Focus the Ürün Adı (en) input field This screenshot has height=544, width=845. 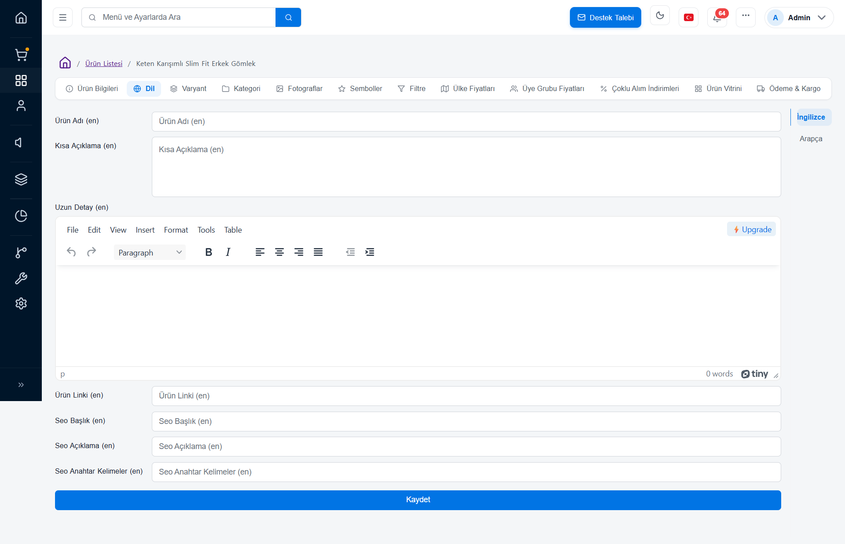(467, 121)
